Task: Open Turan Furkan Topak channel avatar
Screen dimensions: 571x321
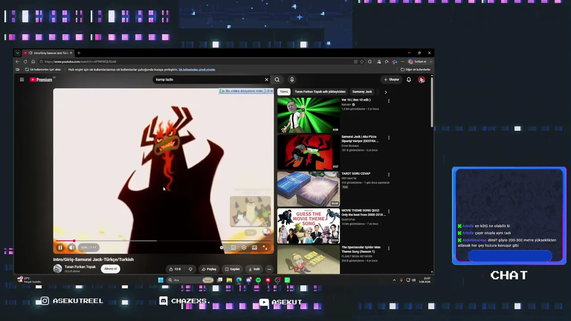Action: tap(58, 268)
